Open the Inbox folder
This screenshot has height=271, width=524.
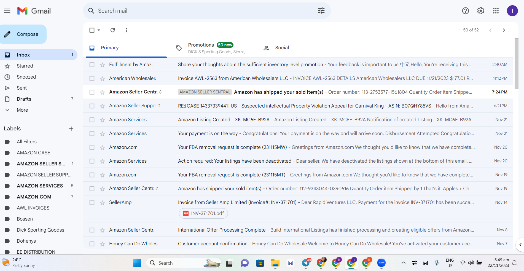pos(39,55)
